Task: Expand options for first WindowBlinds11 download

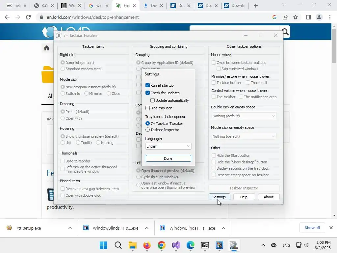Action: (147, 228)
